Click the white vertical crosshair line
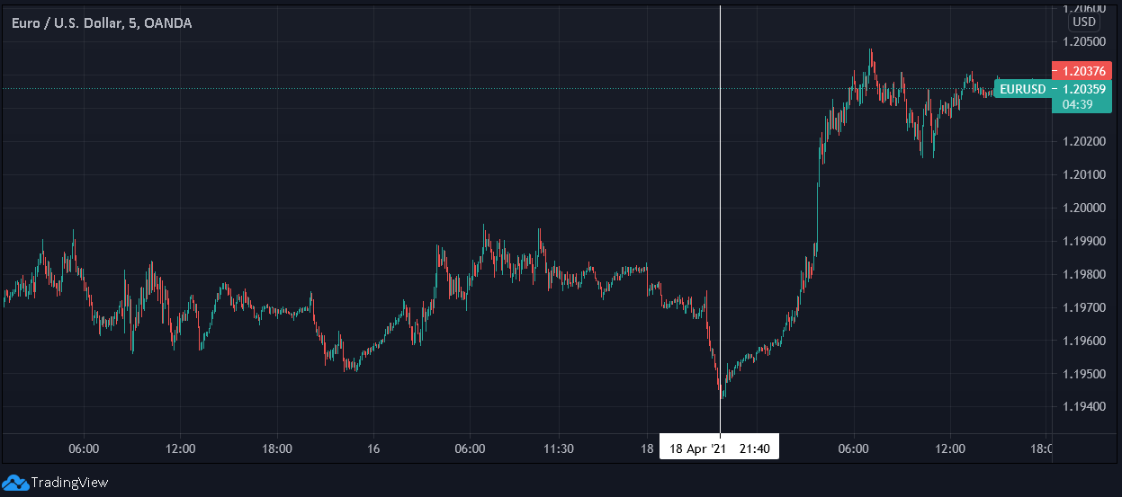The width and height of the screenshot is (1122, 497). [x=721, y=216]
